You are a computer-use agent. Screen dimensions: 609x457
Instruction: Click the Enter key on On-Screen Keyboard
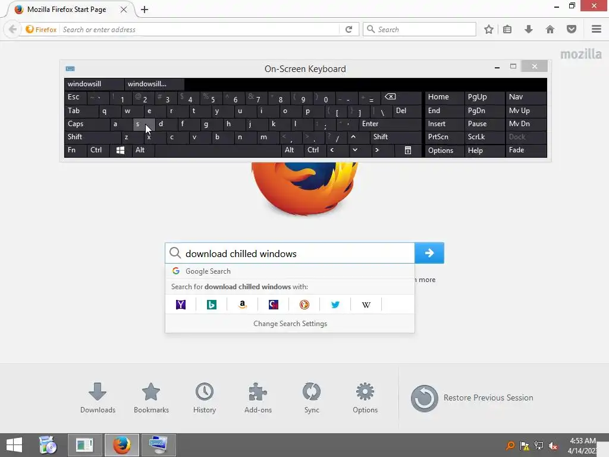[x=390, y=124]
